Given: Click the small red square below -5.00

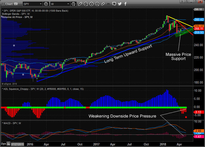Looking at the screenshot, I should click(x=186, y=117).
